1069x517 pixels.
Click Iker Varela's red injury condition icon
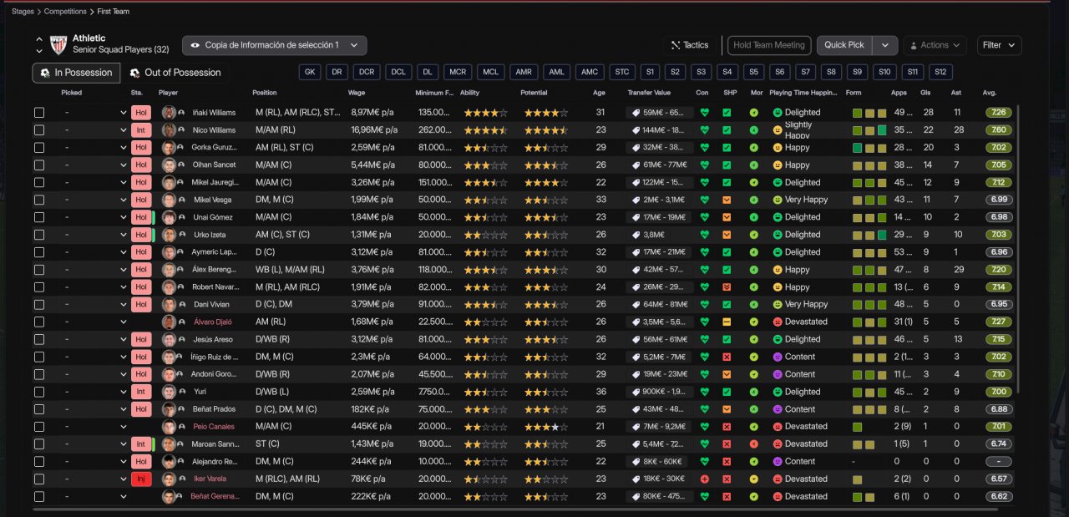(704, 479)
